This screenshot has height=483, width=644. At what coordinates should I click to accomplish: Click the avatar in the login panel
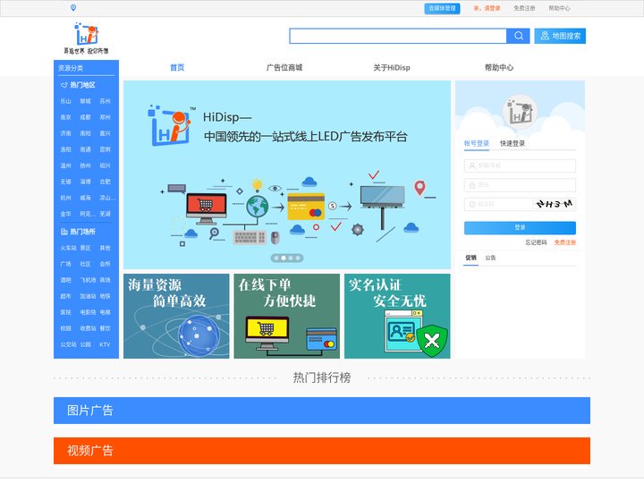520,112
